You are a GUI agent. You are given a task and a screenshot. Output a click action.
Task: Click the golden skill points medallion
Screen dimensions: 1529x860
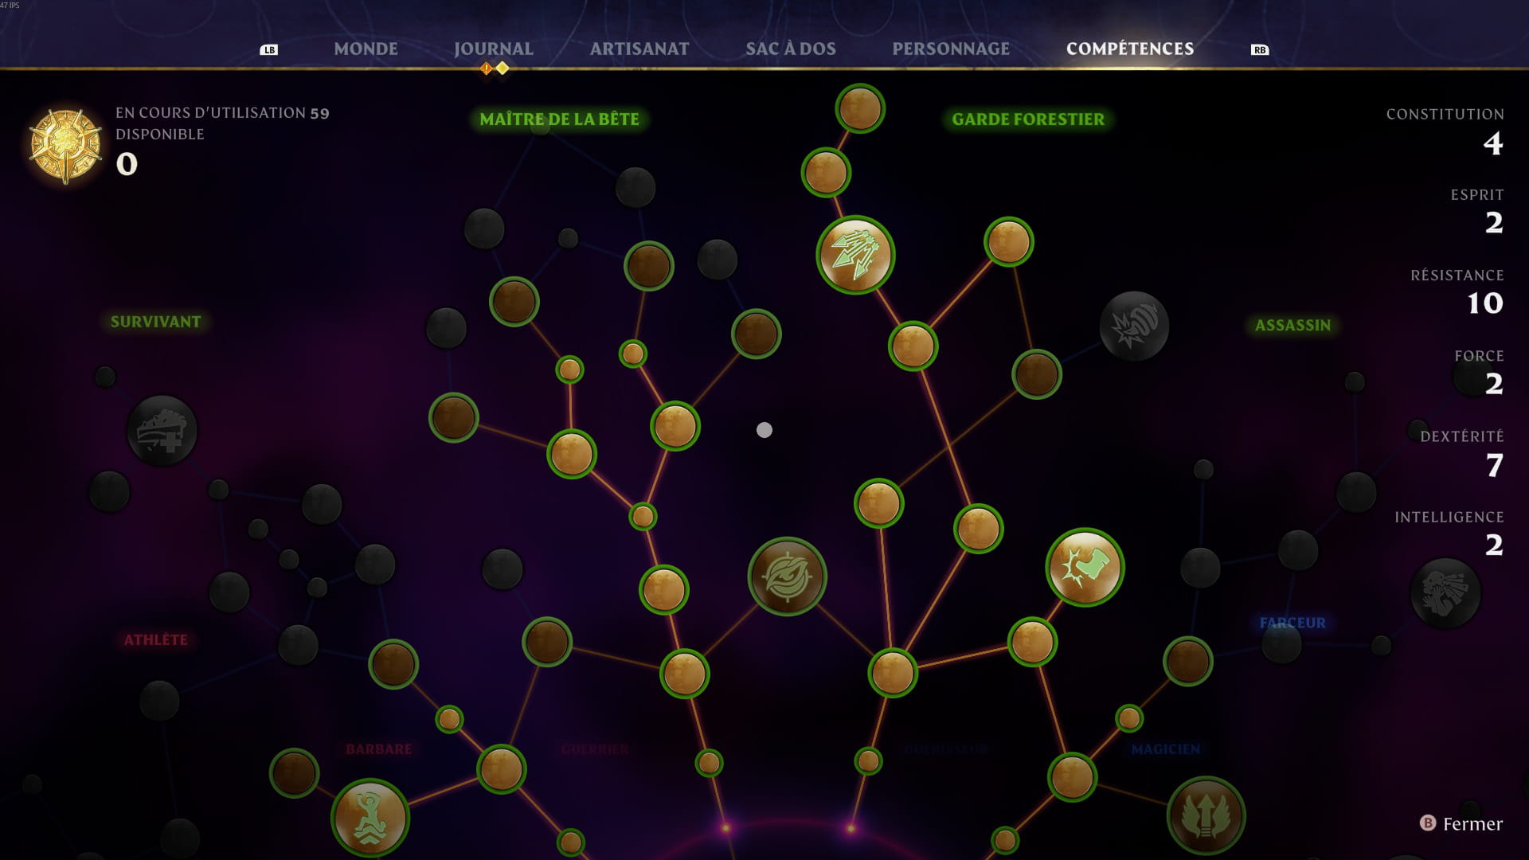click(x=65, y=146)
